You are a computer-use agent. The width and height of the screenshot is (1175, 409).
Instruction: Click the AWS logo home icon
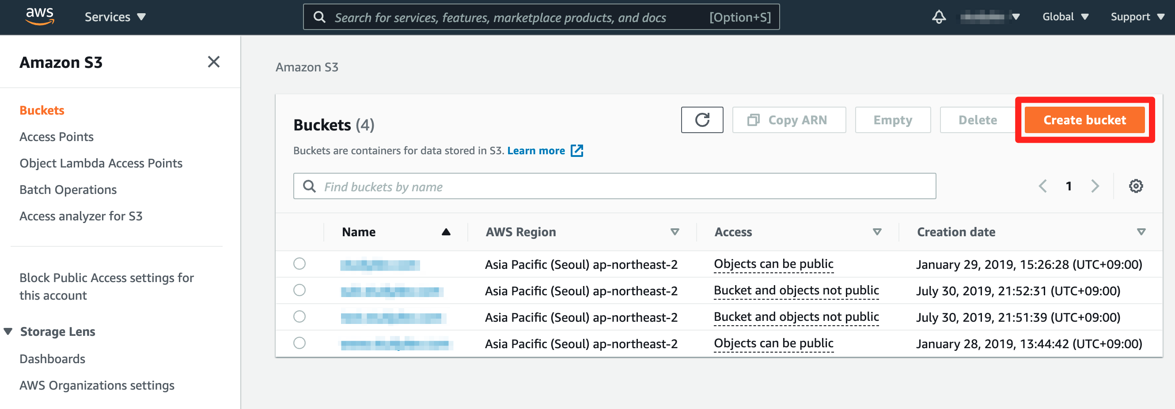[x=40, y=16]
